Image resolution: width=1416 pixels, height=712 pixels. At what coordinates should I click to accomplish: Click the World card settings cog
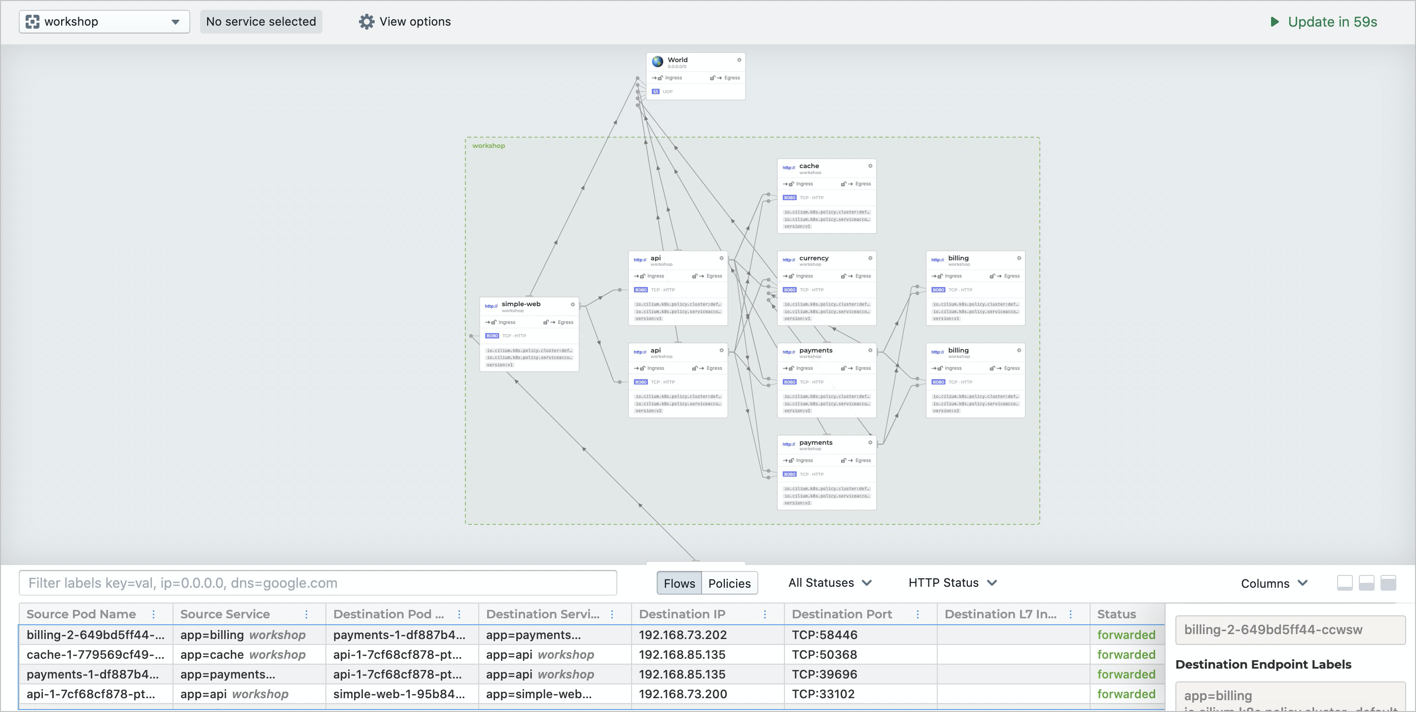739,60
